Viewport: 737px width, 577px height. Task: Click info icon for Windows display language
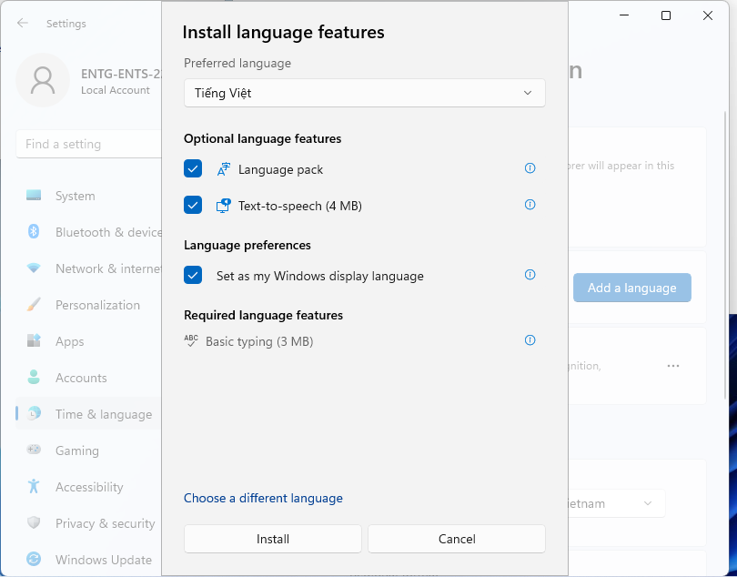click(530, 275)
